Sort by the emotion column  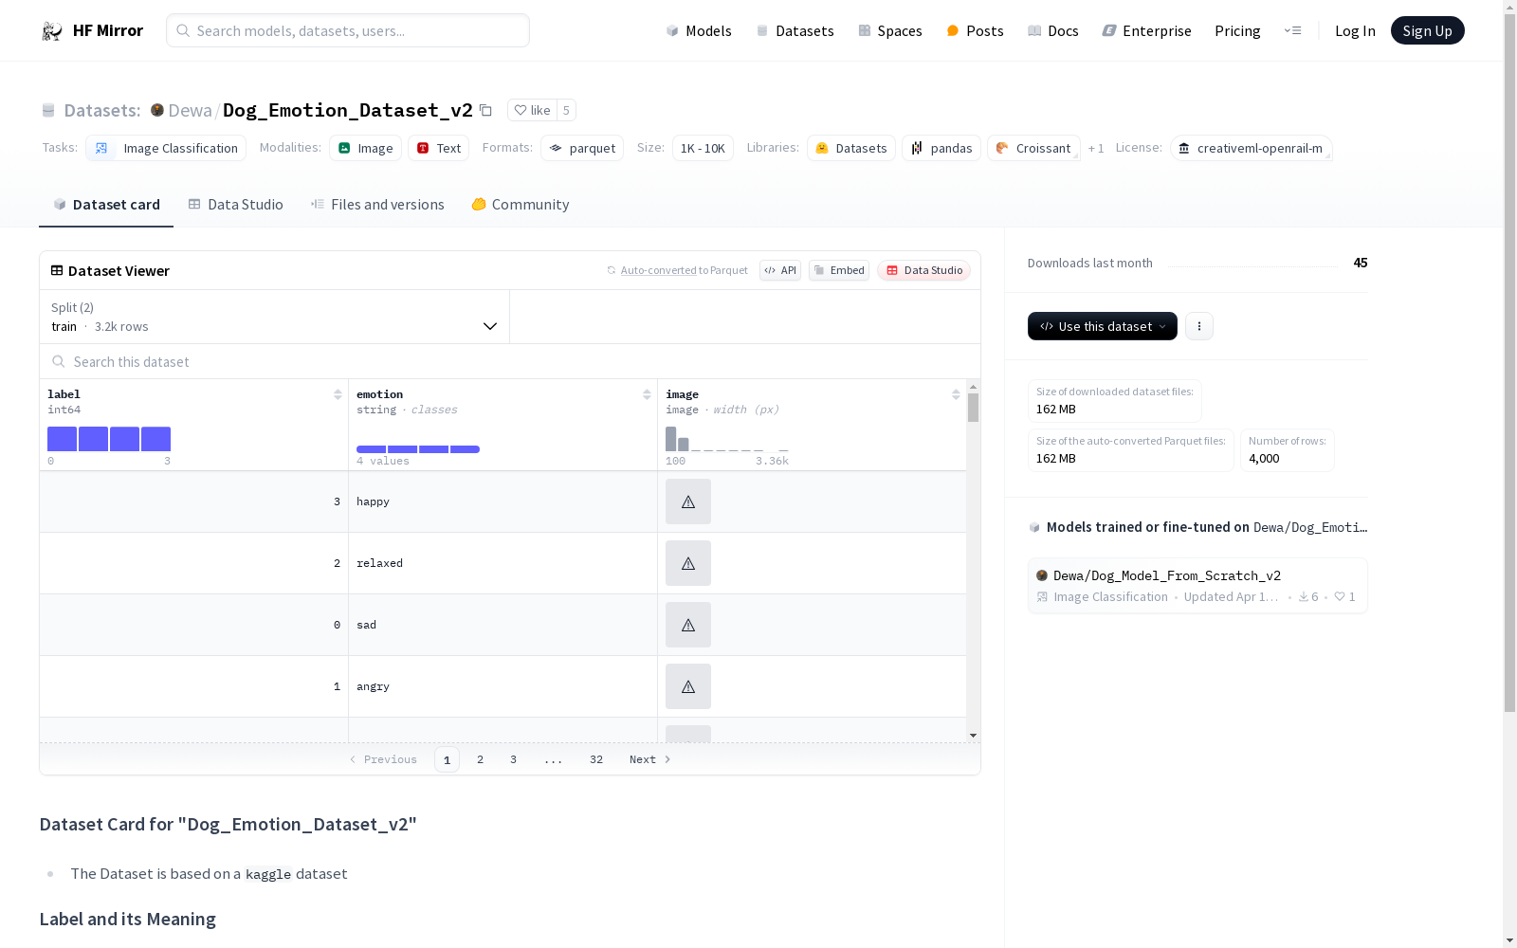tap(647, 394)
